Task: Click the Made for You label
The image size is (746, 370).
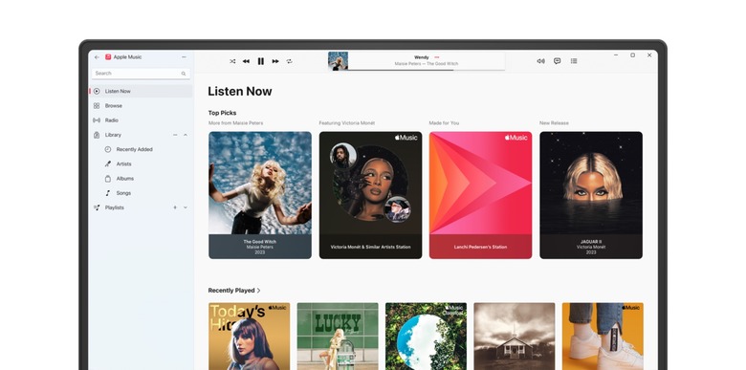Action: tap(445, 123)
